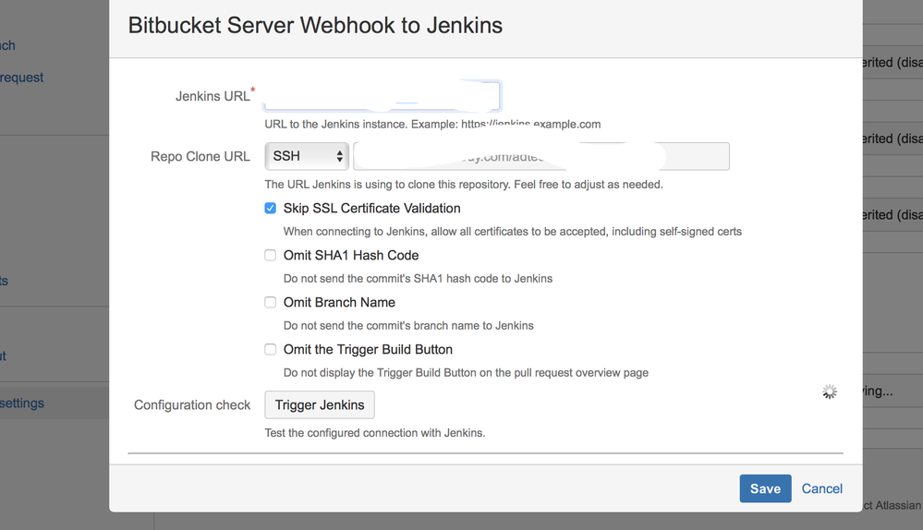Click the Atlassian link at bottom right
The height and width of the screenshot is (530, 923).
[x=893, y=504]
